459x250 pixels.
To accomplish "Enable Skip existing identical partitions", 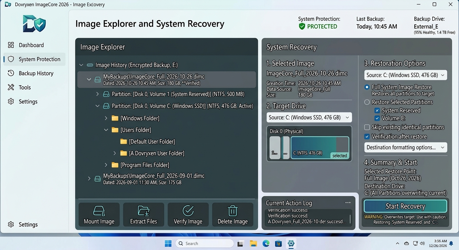I will point(367,127).
